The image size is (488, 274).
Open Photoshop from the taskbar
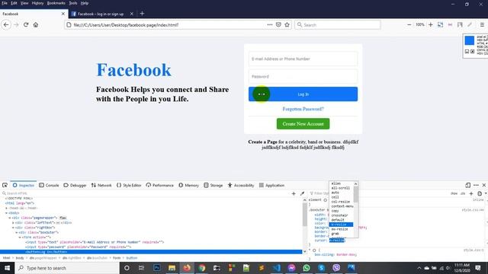click(x=157, y=268)
